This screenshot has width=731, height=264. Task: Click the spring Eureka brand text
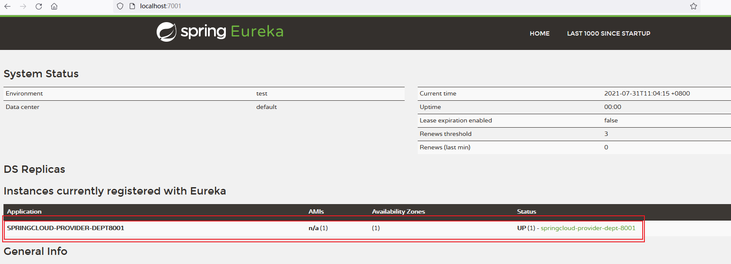[232, 31]
